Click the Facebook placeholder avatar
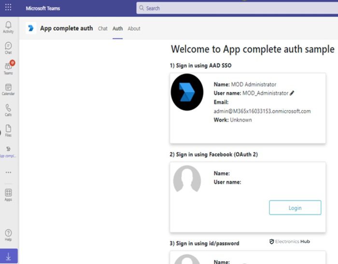The height and width of the screenshot is (264, 338). pyautogui.click(x=187, y=179)
